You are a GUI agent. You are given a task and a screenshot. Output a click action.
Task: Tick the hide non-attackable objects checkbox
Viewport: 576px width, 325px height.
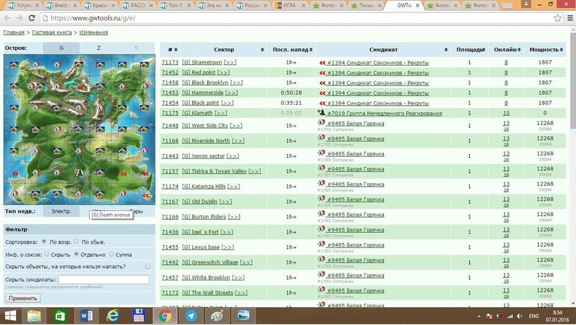click(147, 267)
